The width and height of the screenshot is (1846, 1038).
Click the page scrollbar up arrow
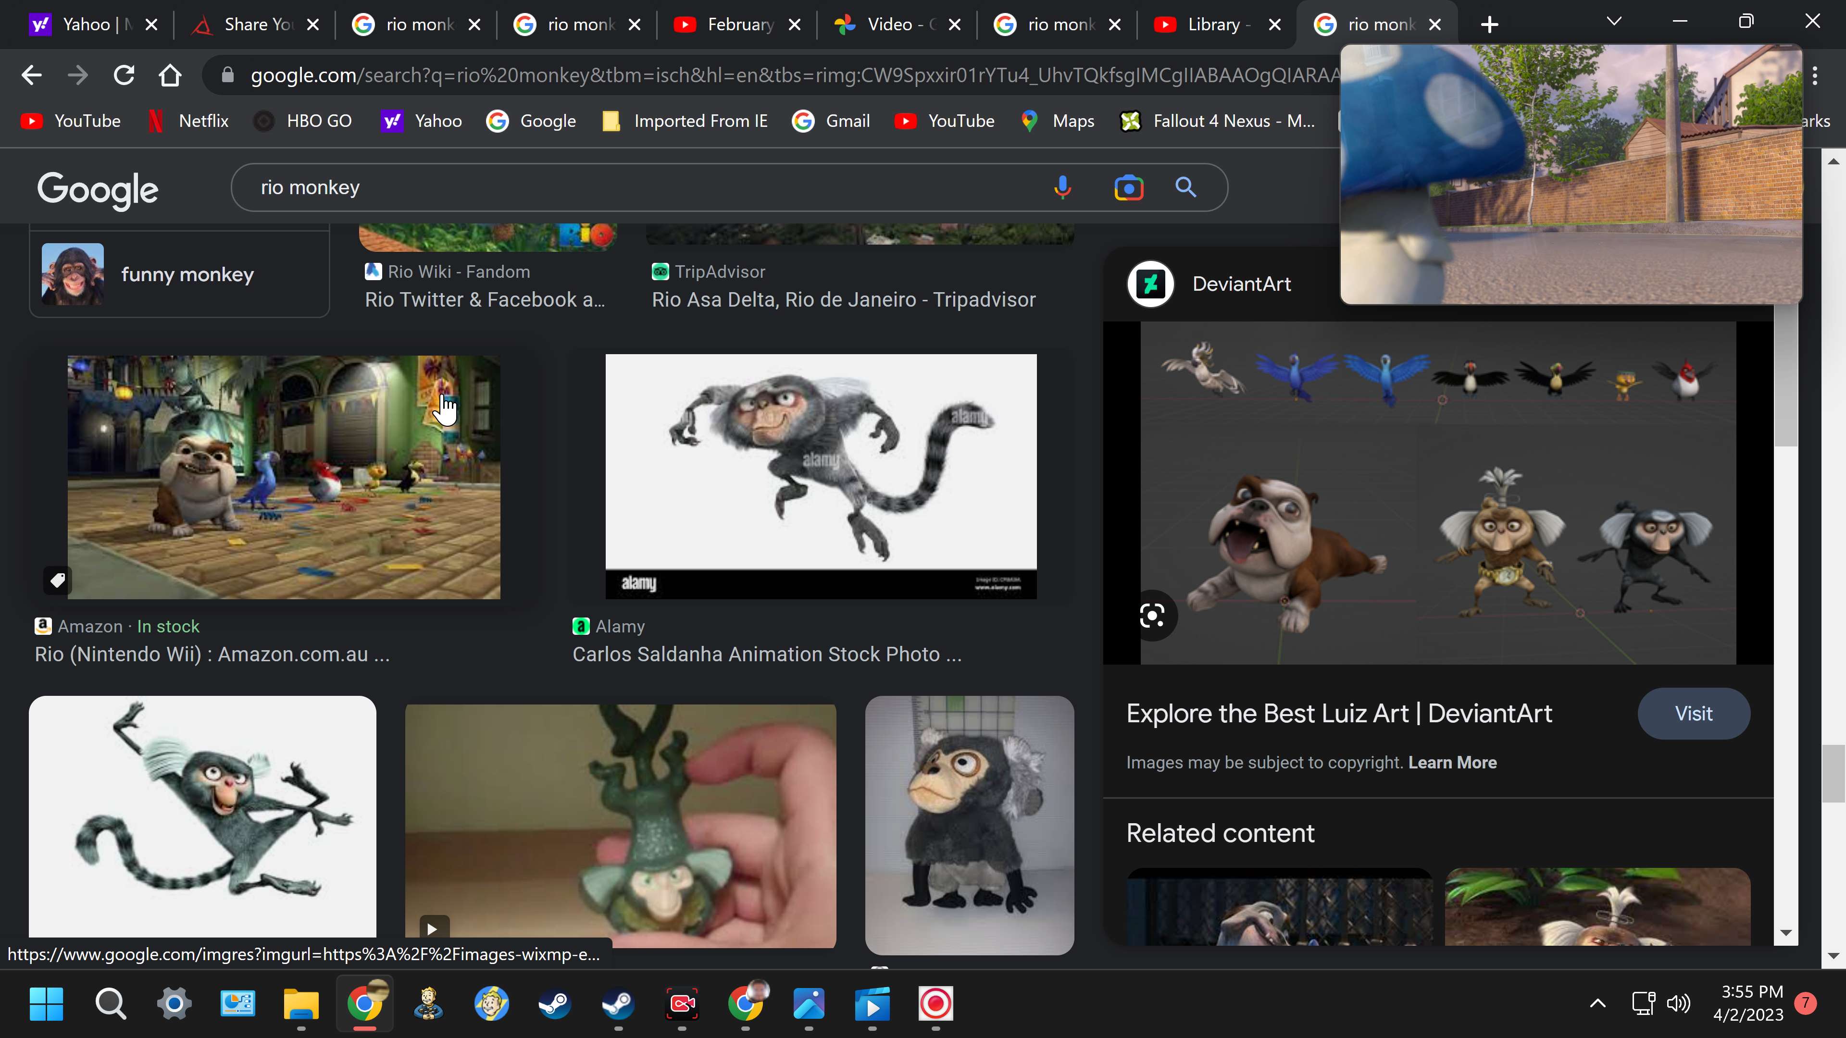(1833, 161)
